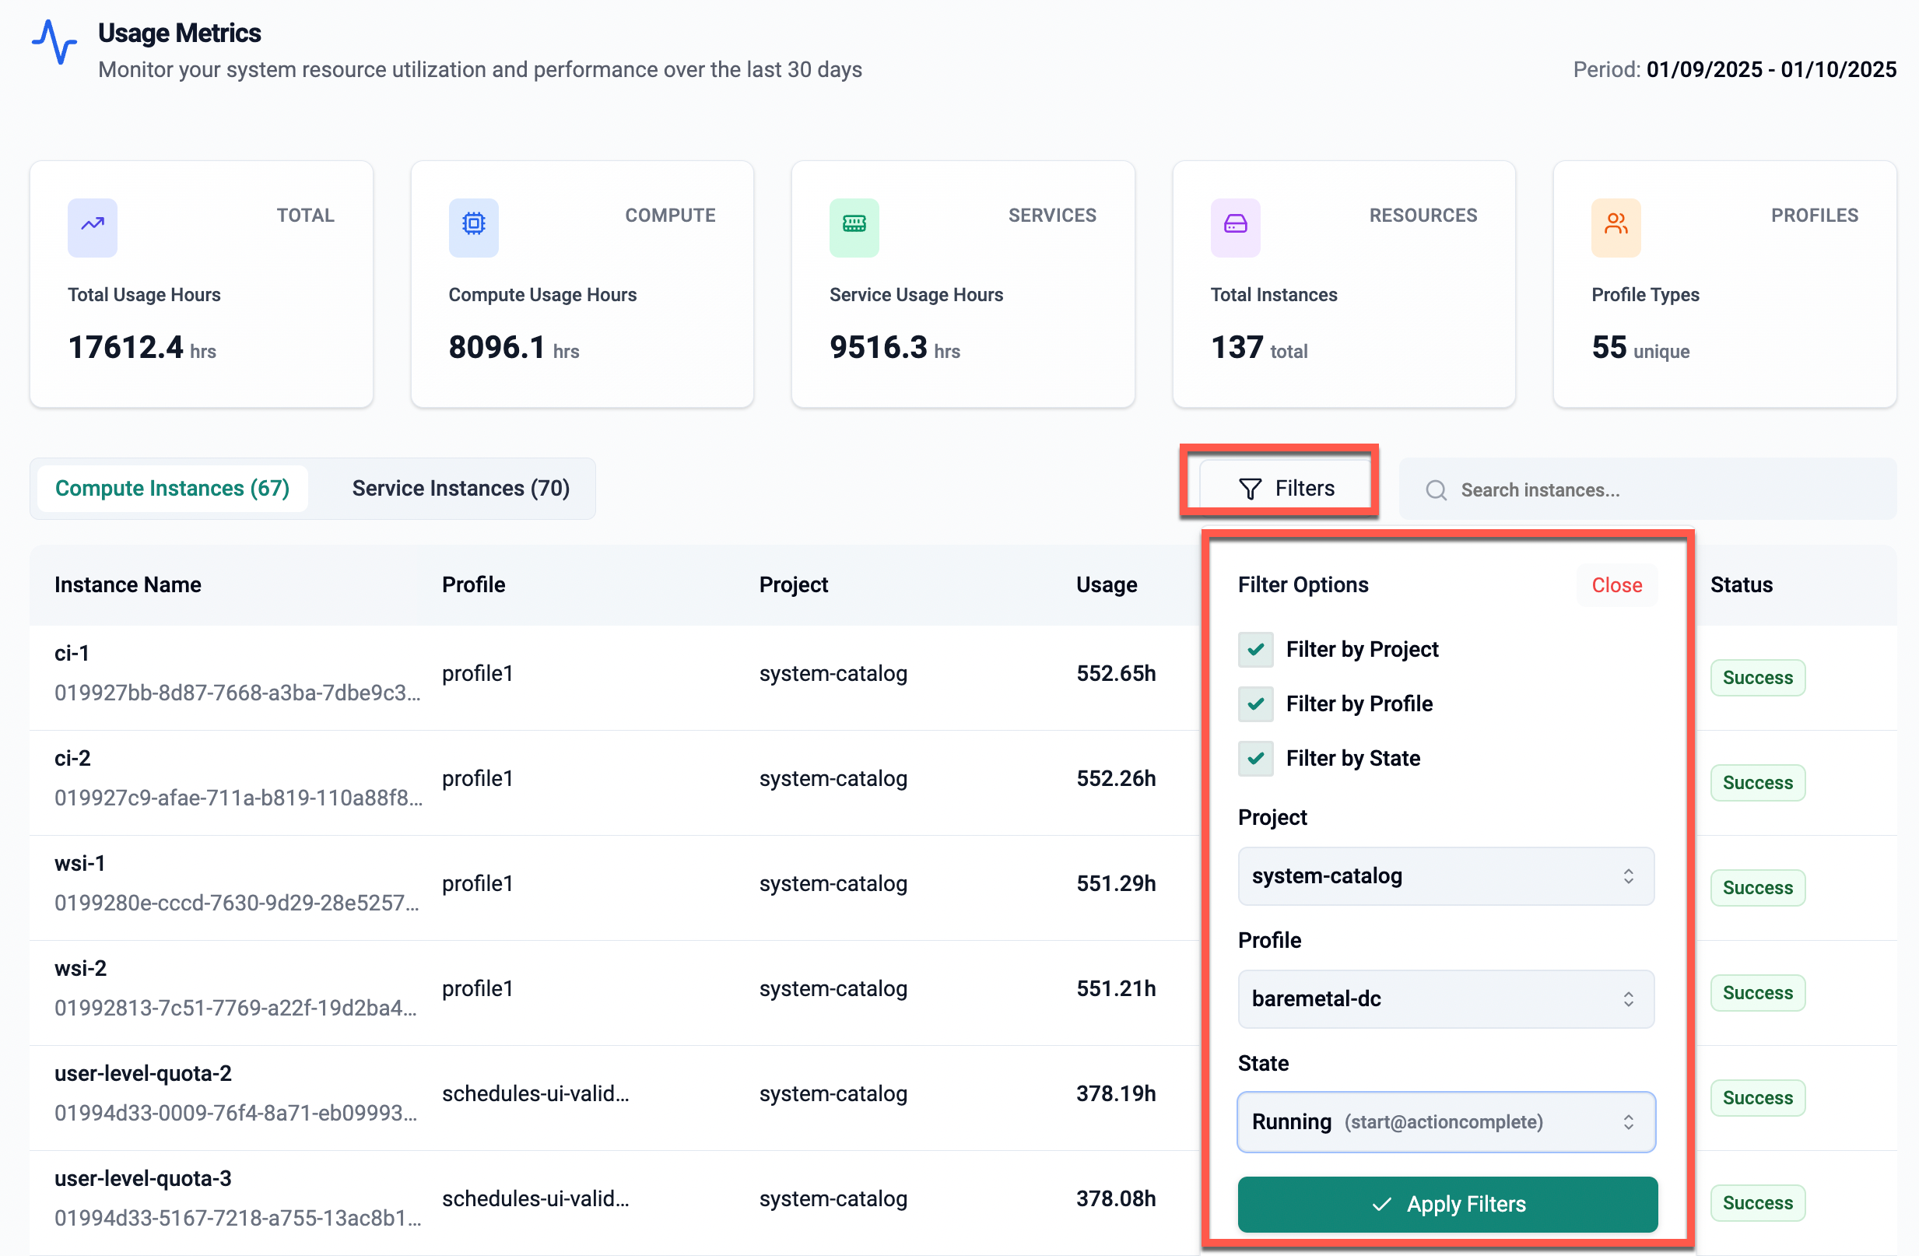
Task: Expand the Profile dropdown showing baremetal-dc
Action: click(x=1446, y=999)
